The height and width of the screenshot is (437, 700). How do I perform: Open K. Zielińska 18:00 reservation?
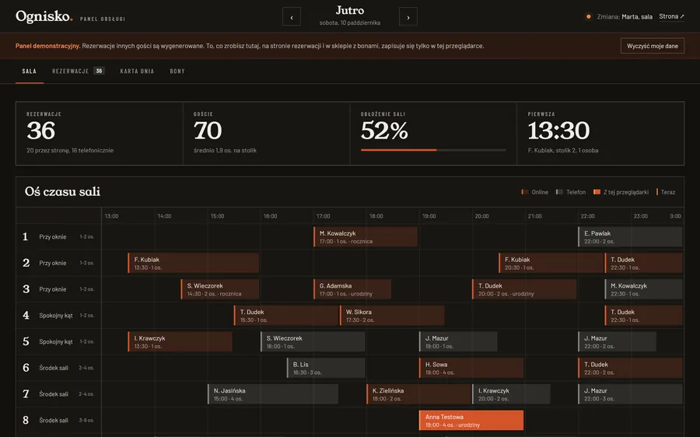tap(418, 394)
